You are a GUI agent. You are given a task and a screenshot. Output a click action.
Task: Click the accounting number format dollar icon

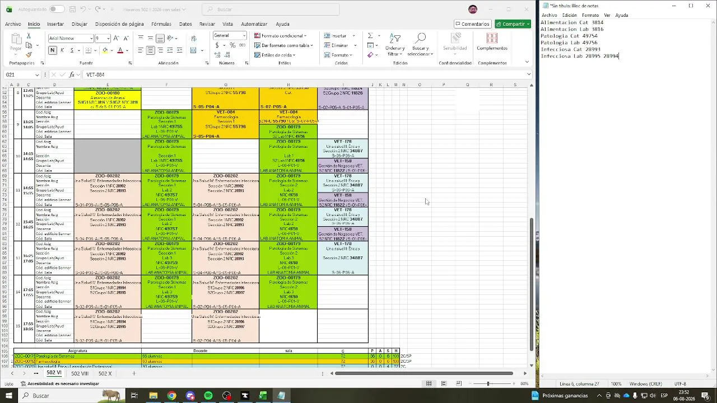[217, 45]
